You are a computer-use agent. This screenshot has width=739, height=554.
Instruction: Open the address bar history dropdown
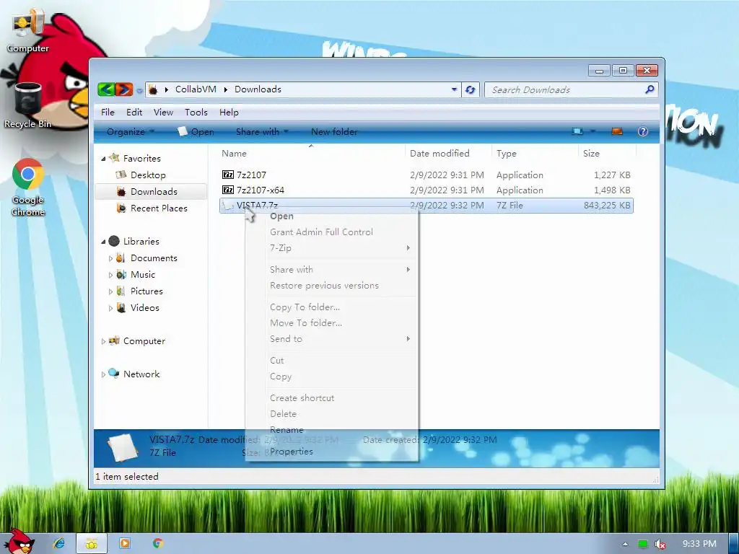tap(454, 89)
